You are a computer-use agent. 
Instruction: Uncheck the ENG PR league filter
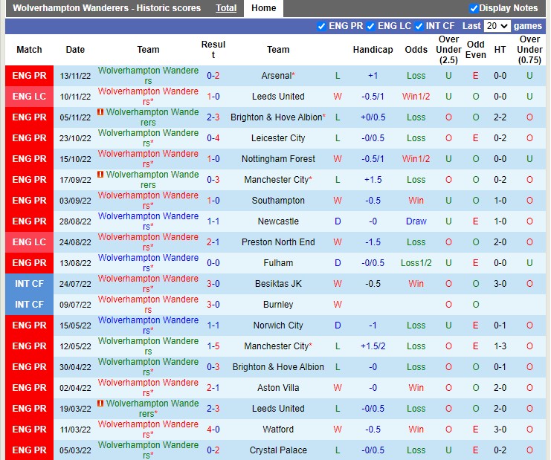tap(321, 26)
